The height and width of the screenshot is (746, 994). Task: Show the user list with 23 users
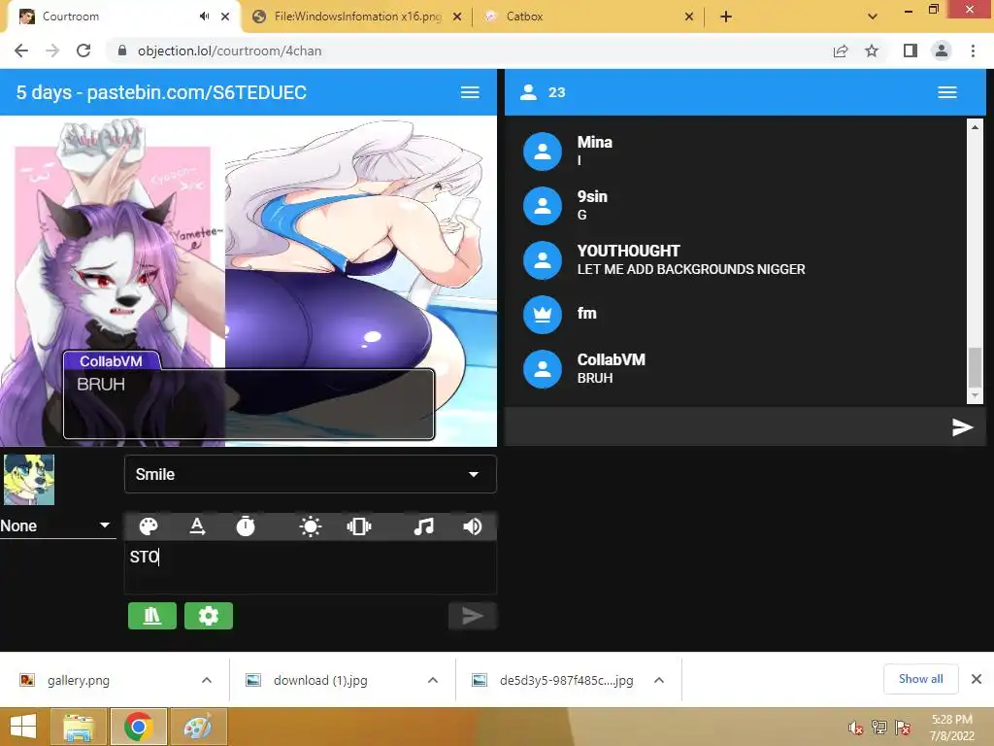pos(542,92)
